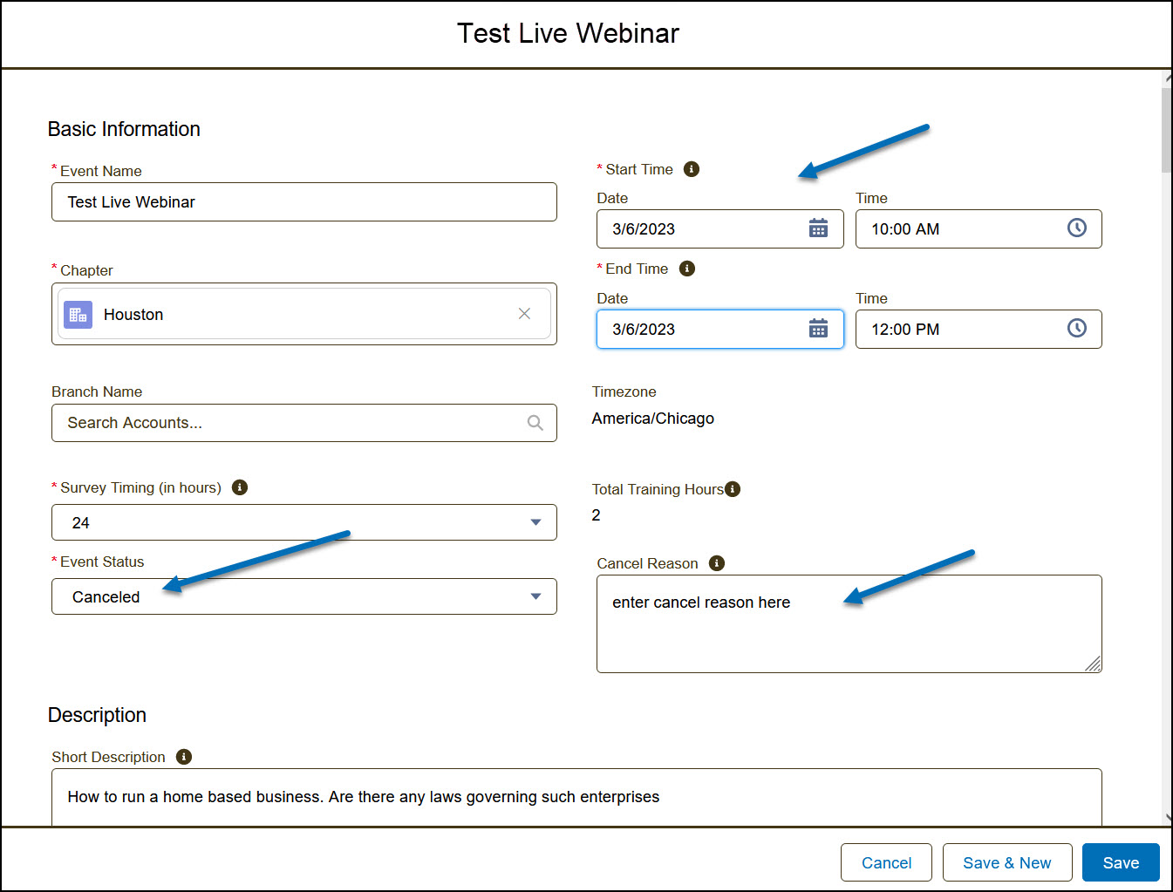
Task: Click the vertical scrollbar thumb
Action: point(1166,131)
